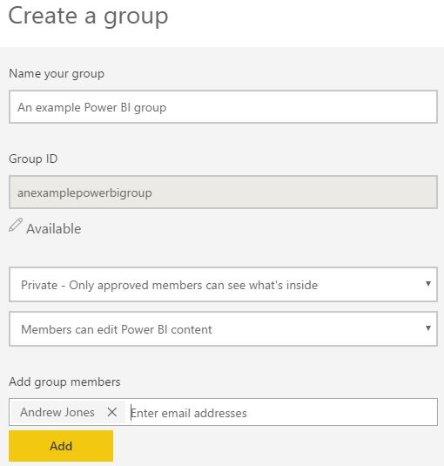Click the pencil edit icon beside Available
Screen dimensions: 444x466
coord(16,225)
